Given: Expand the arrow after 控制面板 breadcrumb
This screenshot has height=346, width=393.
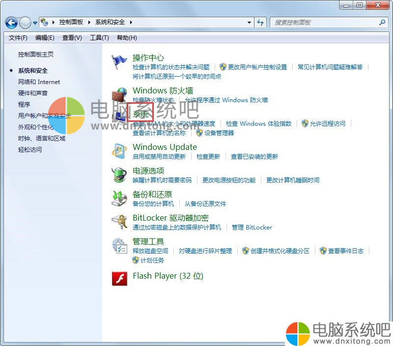Looking at the screenshot, I should pos(89,22).
